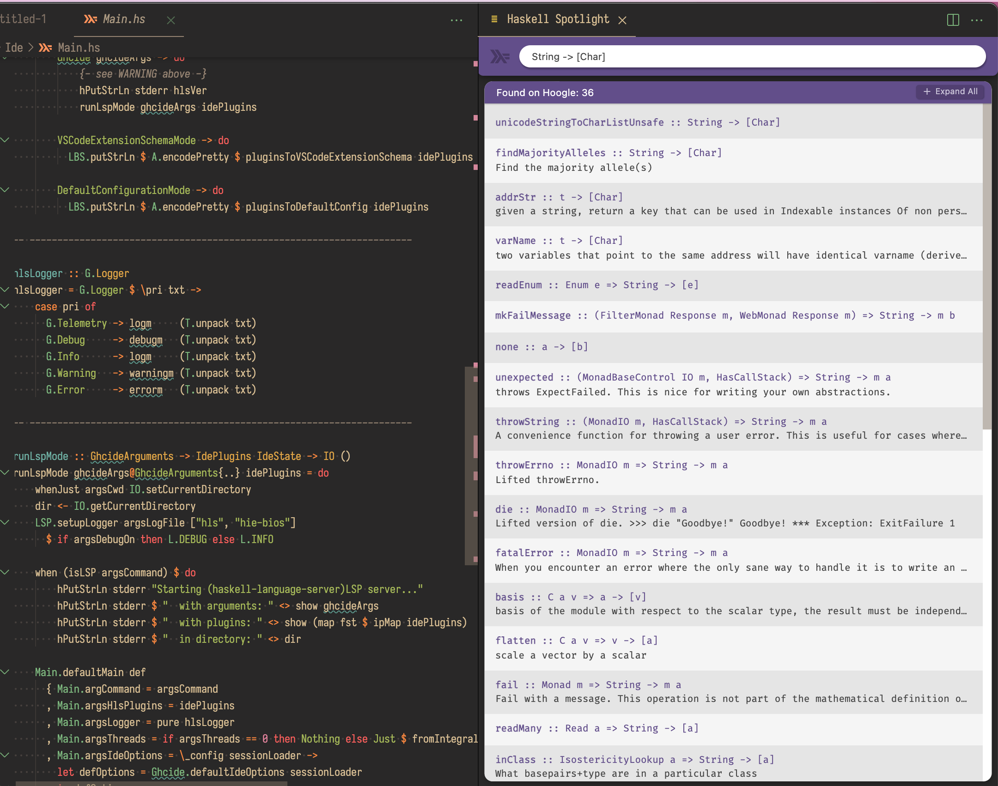
Task: Fold the runLspMode function body
Action: tap(5, 472)
